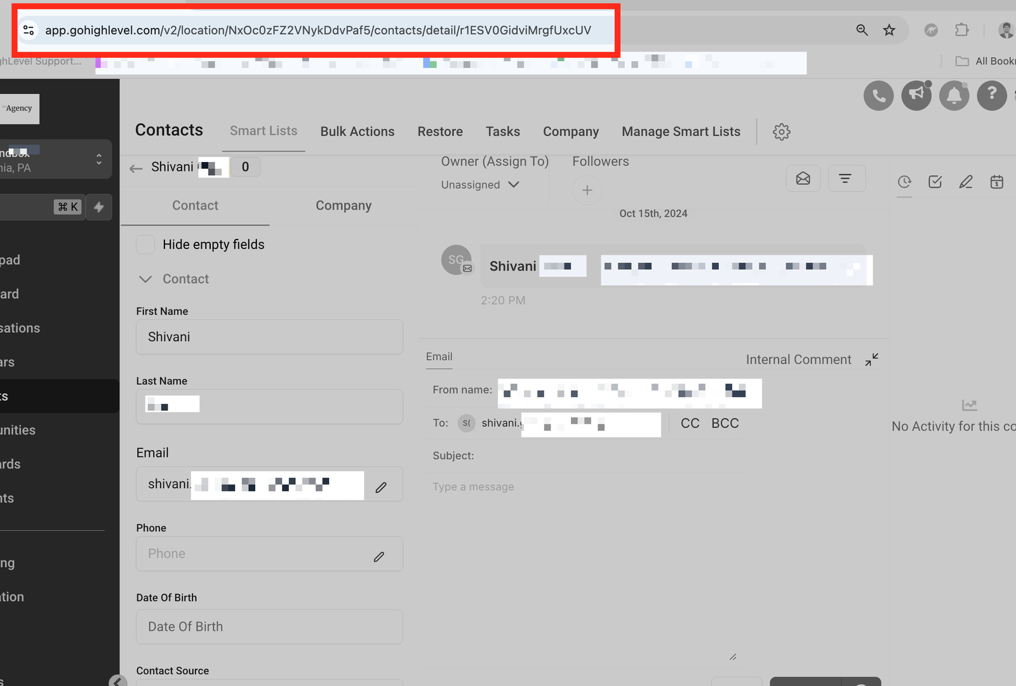Add a follower with the plus button
Image resolution: width=1016 pixels, height=686 pixels.
tap(587, 190)
